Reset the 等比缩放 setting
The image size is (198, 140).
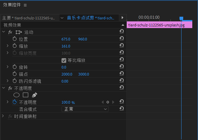(121, 59)
